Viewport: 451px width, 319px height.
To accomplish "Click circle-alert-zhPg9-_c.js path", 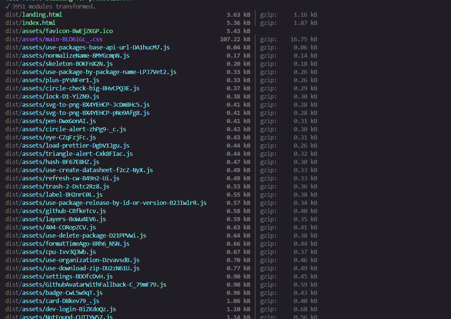I will 66,129.
